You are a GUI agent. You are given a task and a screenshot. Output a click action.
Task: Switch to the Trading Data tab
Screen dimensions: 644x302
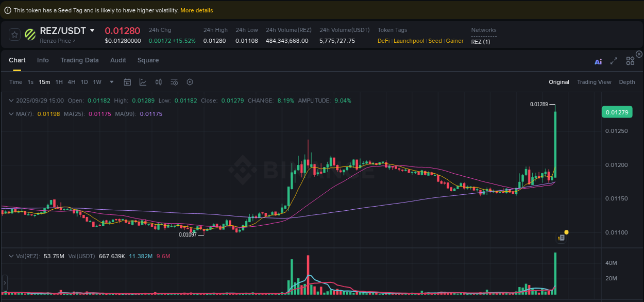[79, 60]
